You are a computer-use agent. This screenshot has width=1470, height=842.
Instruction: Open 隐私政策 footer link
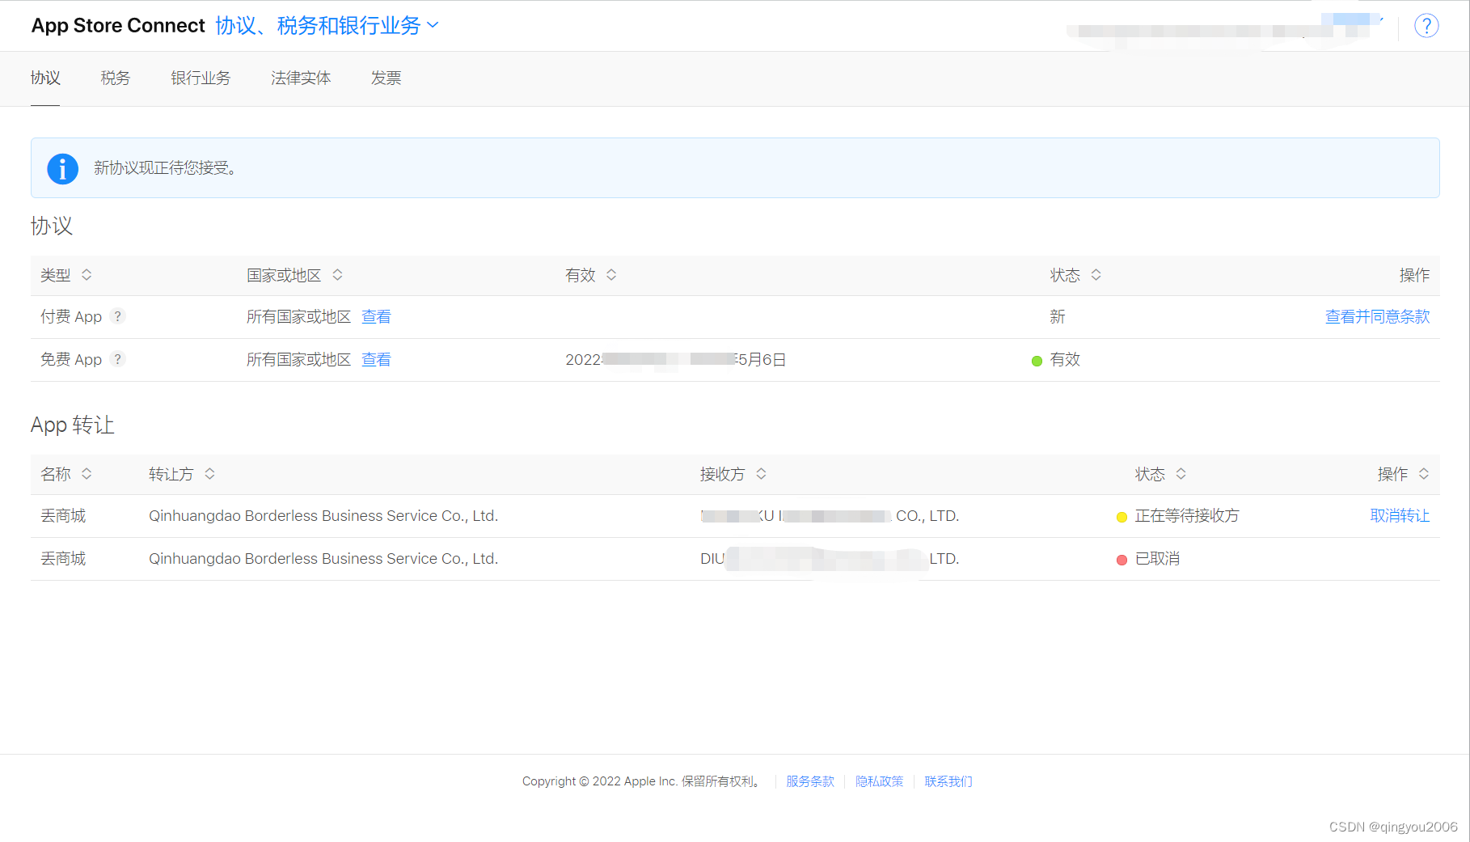[x=880, y=781]
